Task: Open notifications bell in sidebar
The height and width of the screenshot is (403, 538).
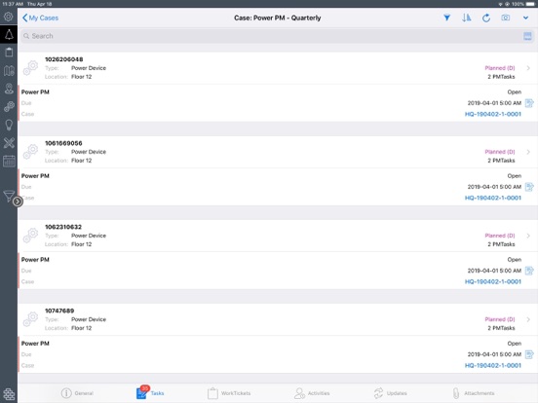Action: [9, 34]
